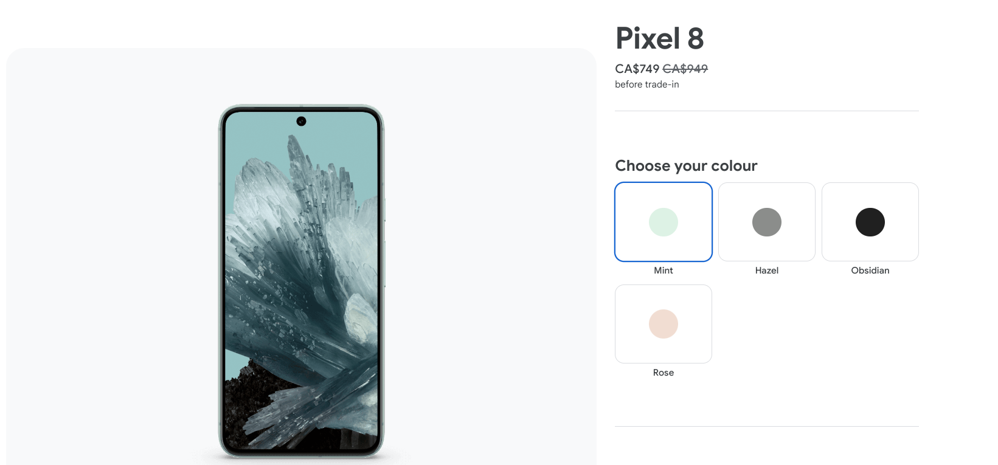Viewport: 998px width, 465px height.
Task: Click the before trade-in text
Action: point(647,84)
